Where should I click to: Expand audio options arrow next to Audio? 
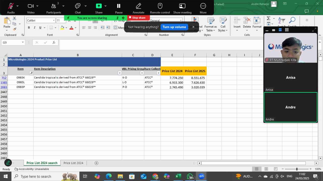click(x=17, y=6)
